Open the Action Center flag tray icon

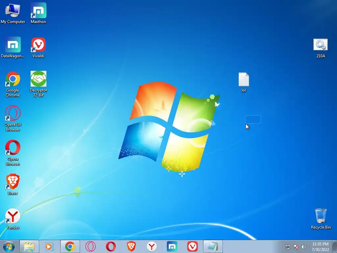tap(296, 247)
